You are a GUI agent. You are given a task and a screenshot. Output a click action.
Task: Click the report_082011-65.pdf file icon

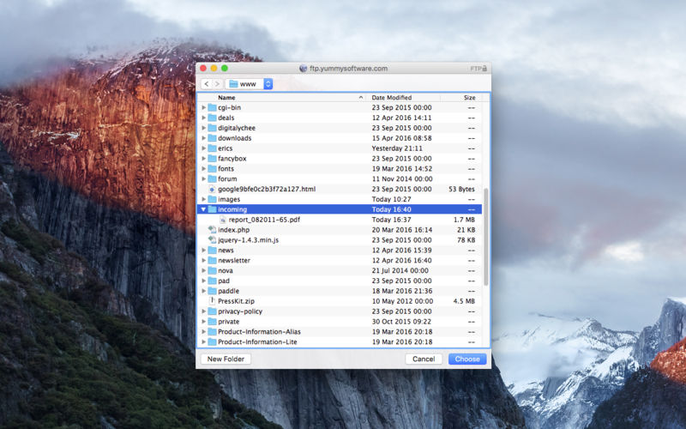click(223, 220)
